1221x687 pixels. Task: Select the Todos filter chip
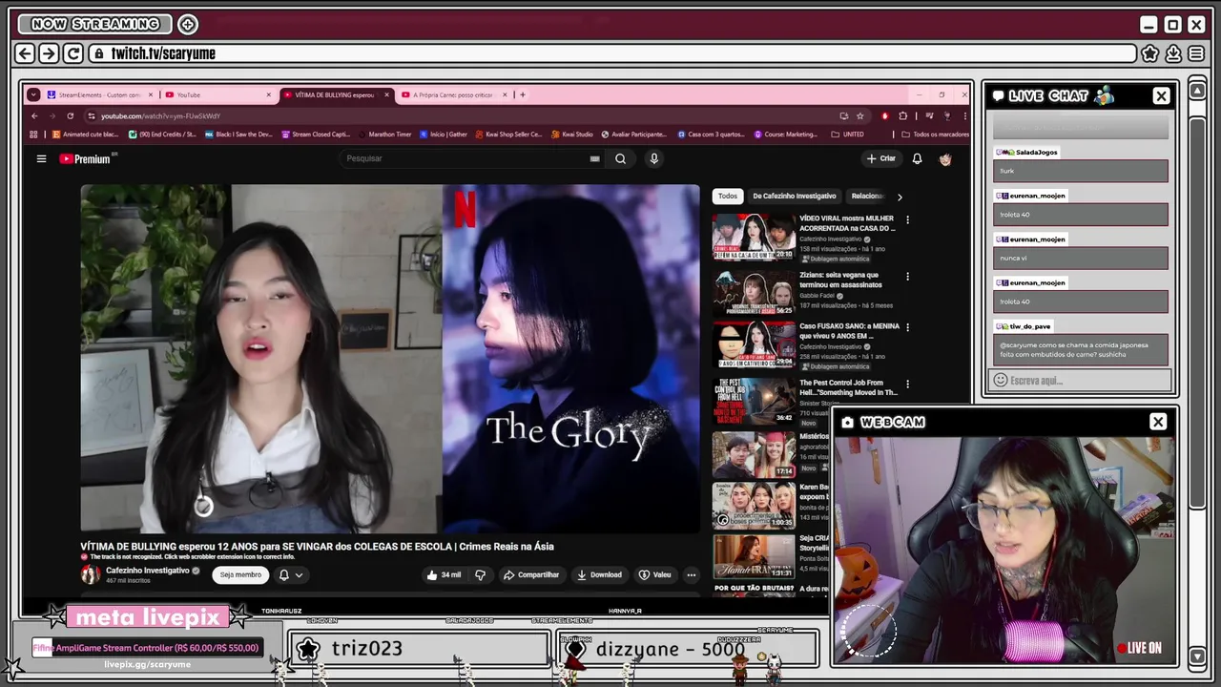click(x=728, y=197)
